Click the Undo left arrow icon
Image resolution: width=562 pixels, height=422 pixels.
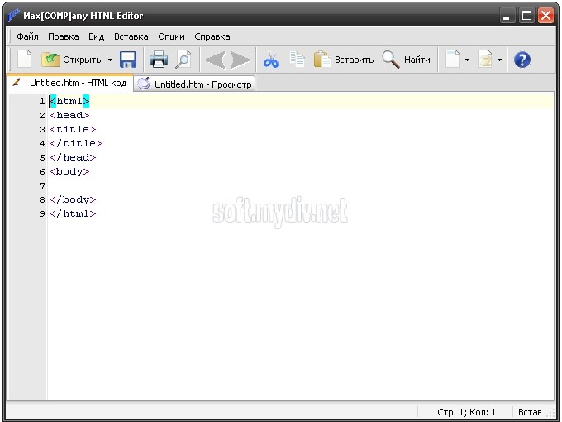click(x=214, y=60)
